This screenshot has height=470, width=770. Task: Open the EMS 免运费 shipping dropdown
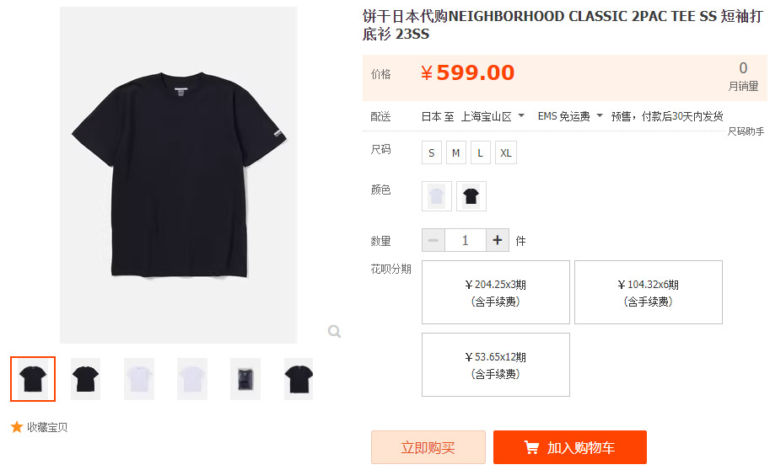coord(570,116)
